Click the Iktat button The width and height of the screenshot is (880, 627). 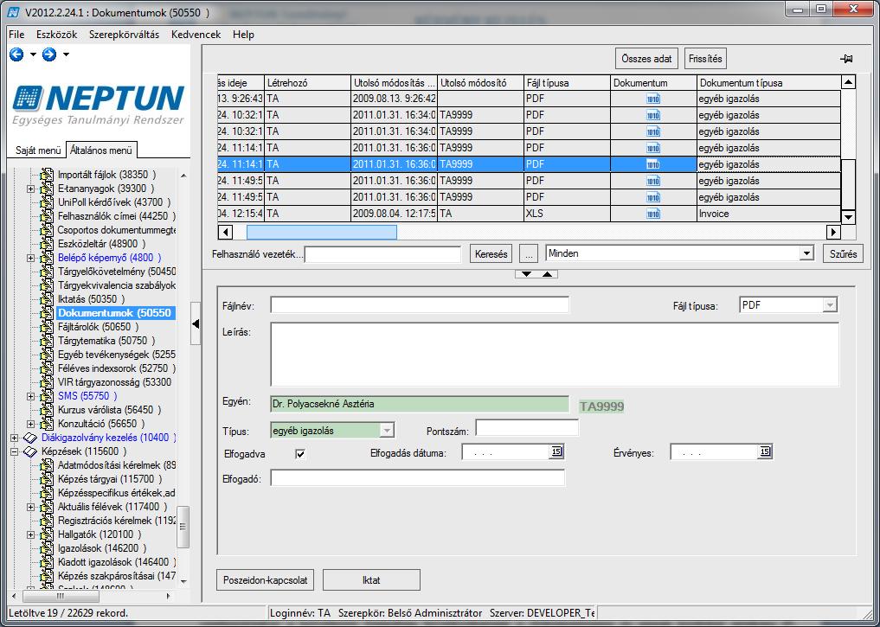point(371,580)
